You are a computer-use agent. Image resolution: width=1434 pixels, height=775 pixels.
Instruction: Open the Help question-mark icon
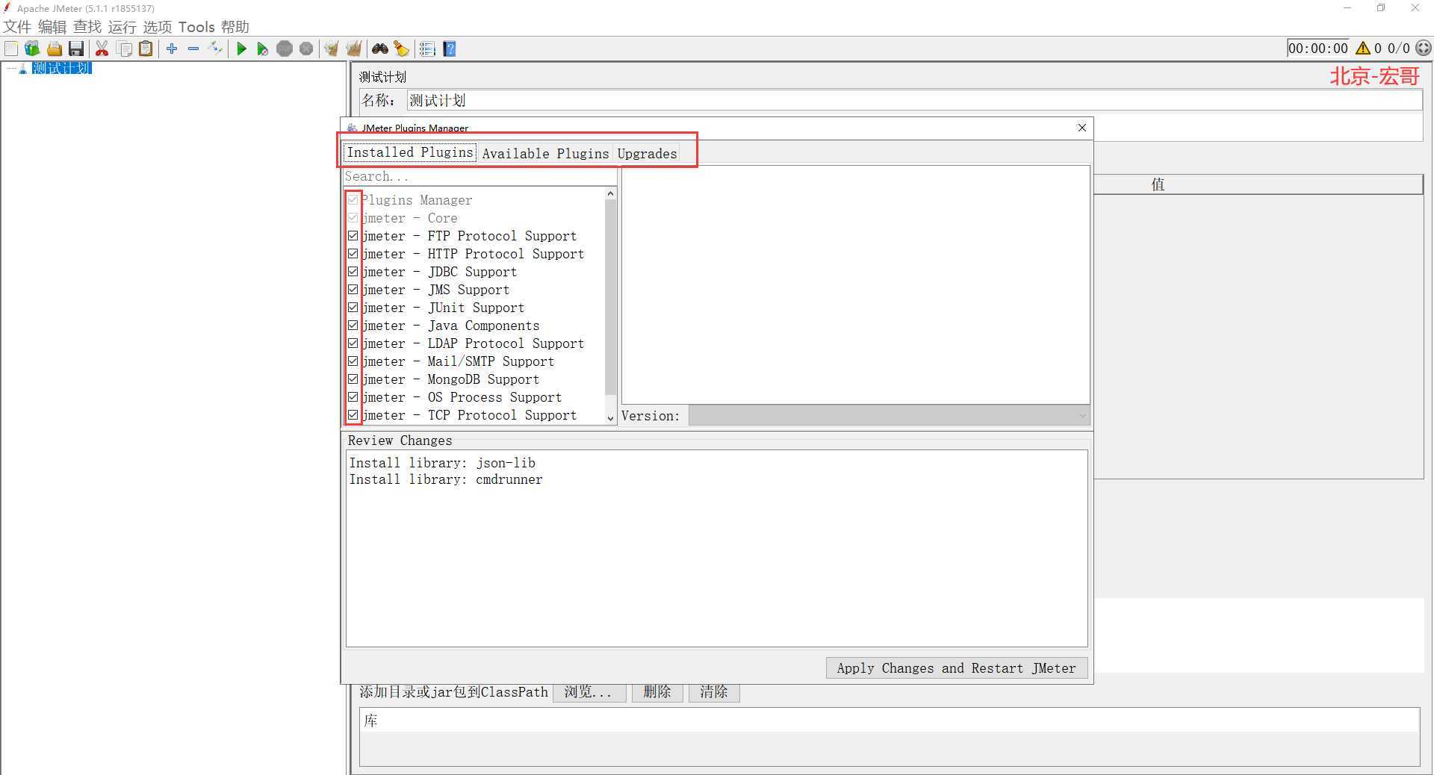click(x=449, y=49)
